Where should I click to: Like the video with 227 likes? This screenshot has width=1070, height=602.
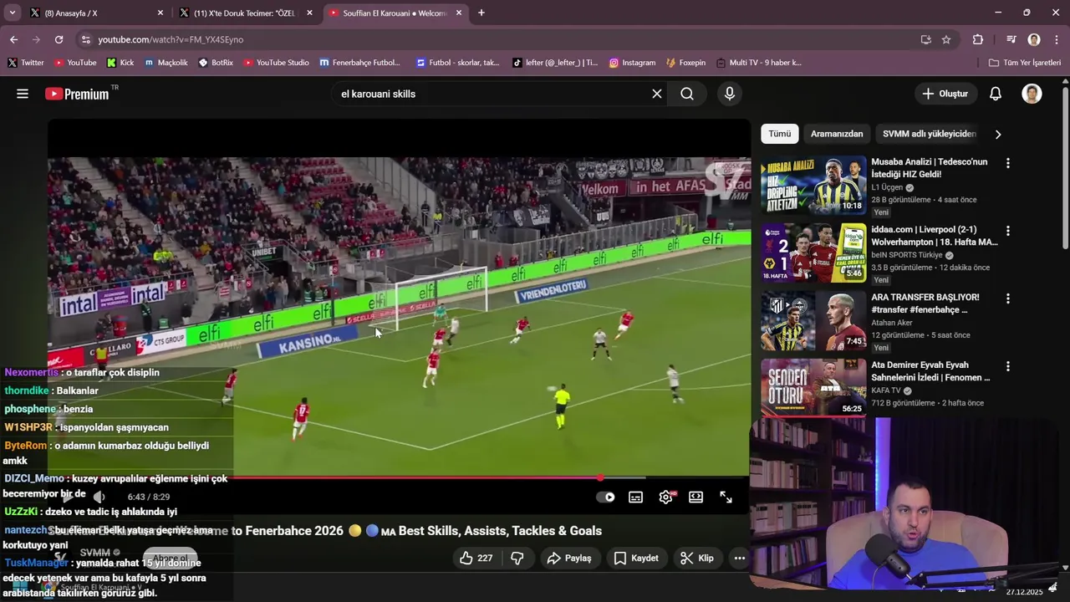tap(476, 558)
